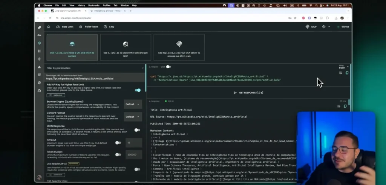Select the teal Reader icon in sidebar
This screenshot has width=386, height=185.
(x=39, y=43)
